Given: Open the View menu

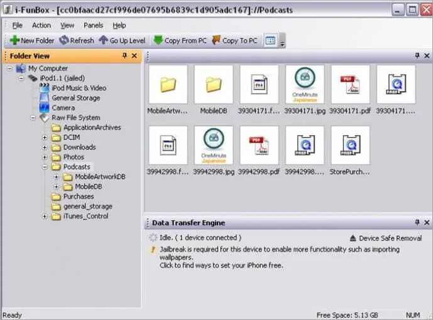Looking at the screenshot, I should point(67,25).
